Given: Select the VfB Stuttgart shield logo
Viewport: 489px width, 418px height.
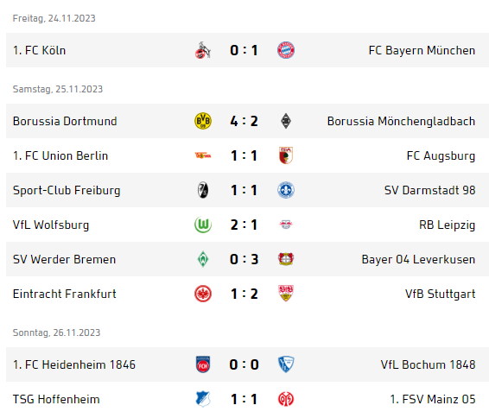Looking at the screenshot, I should point(286,294).
